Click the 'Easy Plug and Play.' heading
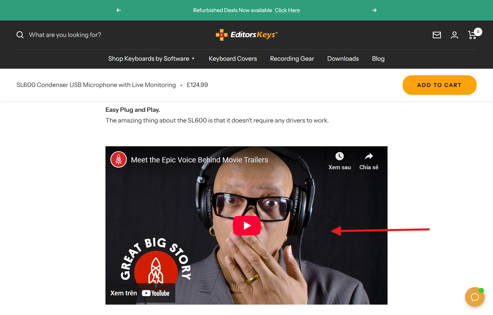The width and height of the screenshot is (493, 315). (x=133, y=110)
